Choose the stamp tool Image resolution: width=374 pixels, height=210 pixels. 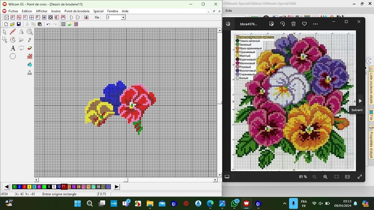(x=30, y=73)
